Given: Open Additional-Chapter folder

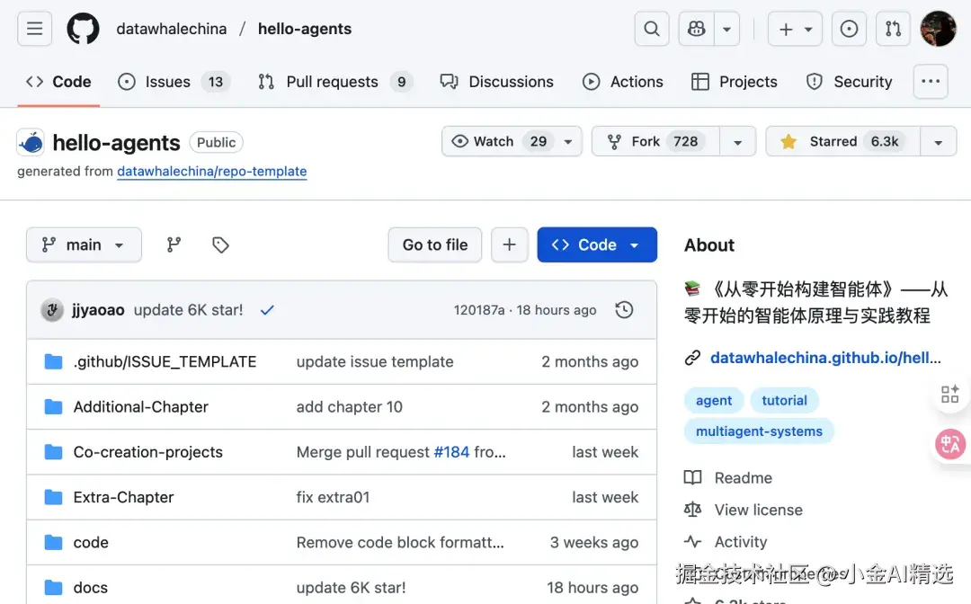Looking at the screenshot, I should pos(140,406).
